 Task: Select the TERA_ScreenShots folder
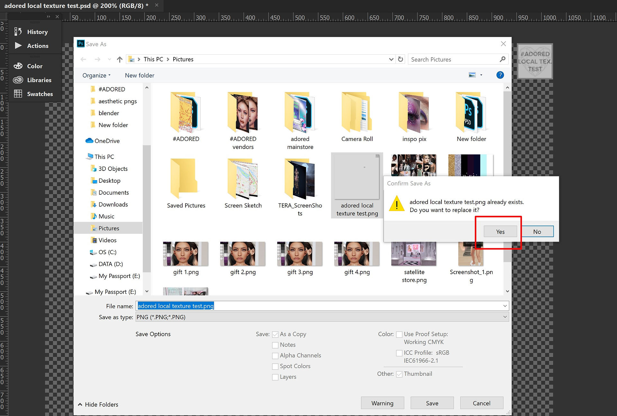click(300, 187)
